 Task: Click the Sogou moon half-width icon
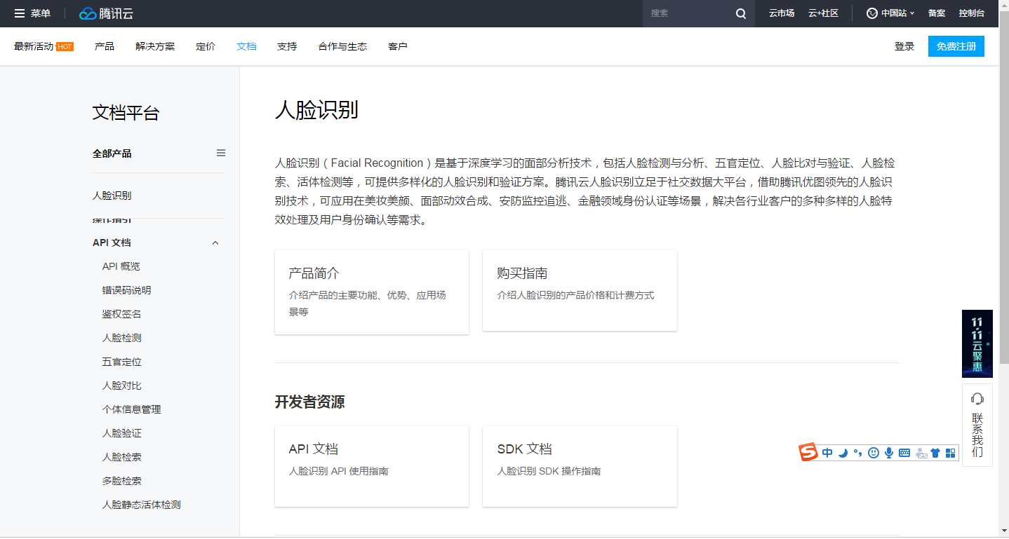(x=843, y=453)
